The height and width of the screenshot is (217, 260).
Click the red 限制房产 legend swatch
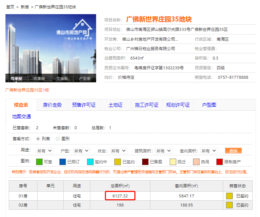220,162
